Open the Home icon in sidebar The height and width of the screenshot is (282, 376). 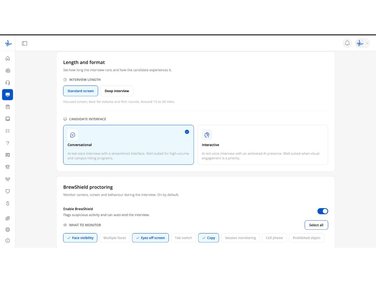(x=8, y=58)
